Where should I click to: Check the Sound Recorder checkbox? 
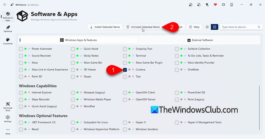point(21,56)
